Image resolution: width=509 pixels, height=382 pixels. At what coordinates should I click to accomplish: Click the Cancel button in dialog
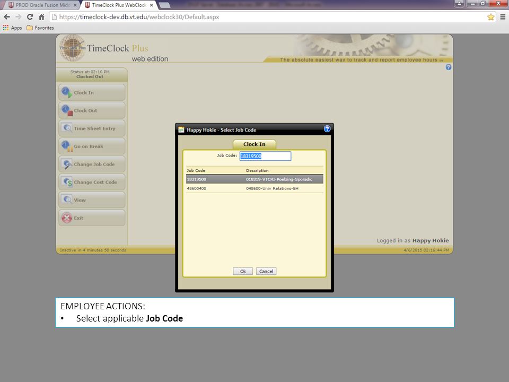[x=266, y=271]
